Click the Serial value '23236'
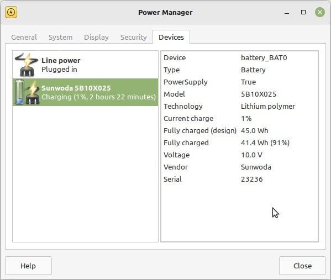Viewport: 331px width, 280px height. pyautogui.click(x=252, y=179)
